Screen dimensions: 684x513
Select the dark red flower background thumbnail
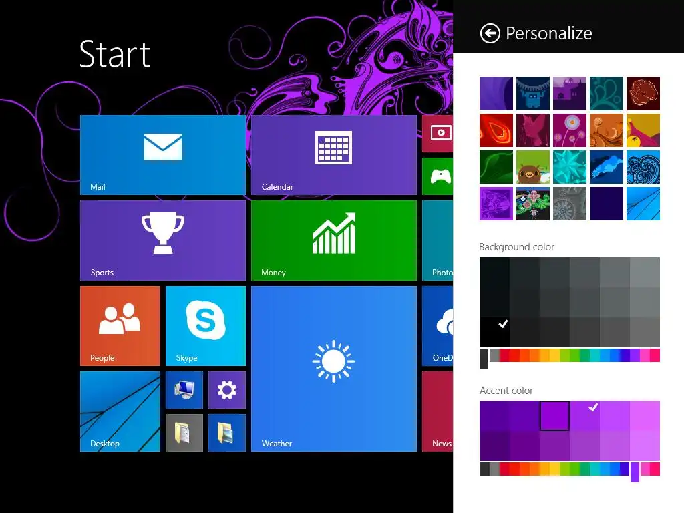(643, 94)
